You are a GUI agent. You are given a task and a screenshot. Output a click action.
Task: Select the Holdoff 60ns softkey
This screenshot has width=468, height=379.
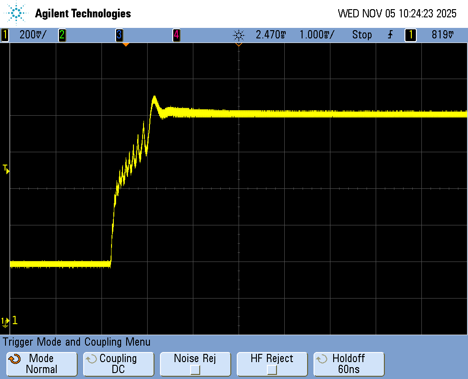click(349, 364)
